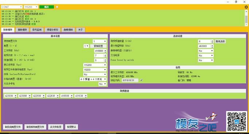The width and height of the screenshot is (249, 134).
Task: Open the 交流电源 No dropdown
Action: tap(206, 55)
